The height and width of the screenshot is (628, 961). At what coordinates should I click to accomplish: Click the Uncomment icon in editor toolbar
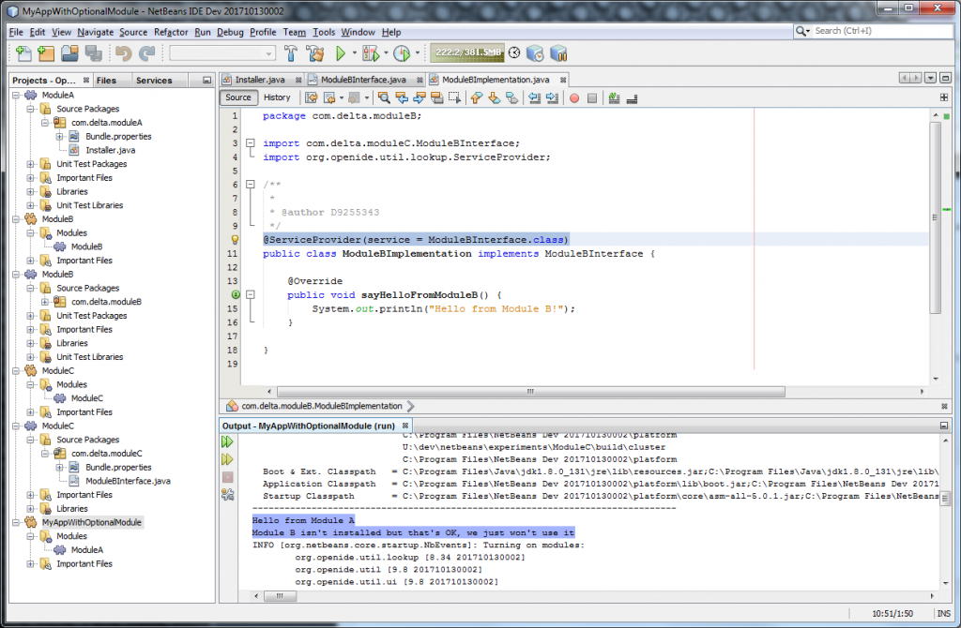point(632,97)
